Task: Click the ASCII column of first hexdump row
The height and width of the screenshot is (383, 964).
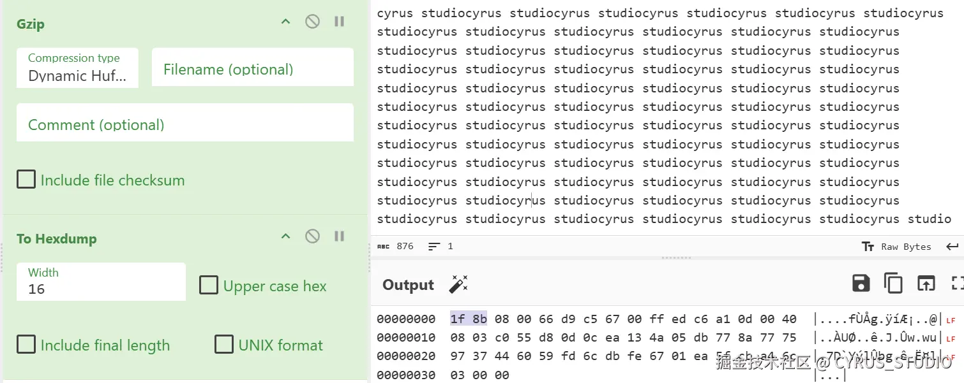Action: [878, 319]
